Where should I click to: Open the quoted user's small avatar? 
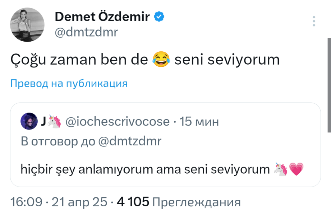click(29, 121)
